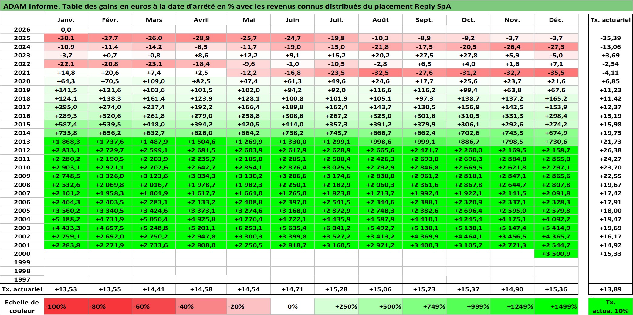Click the -35,5 cell for Déc. 2021

tap(556, 73)
